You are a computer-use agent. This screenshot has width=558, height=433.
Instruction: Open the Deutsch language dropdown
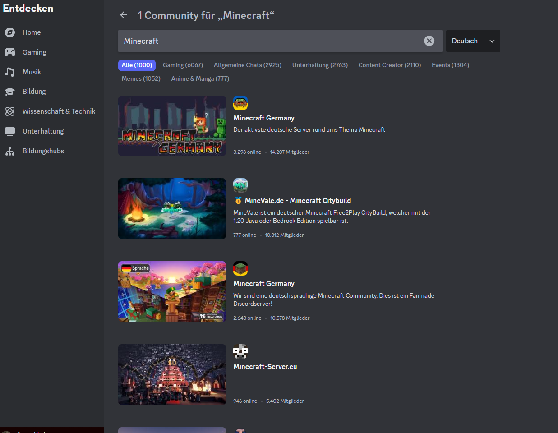click(473, 41)
